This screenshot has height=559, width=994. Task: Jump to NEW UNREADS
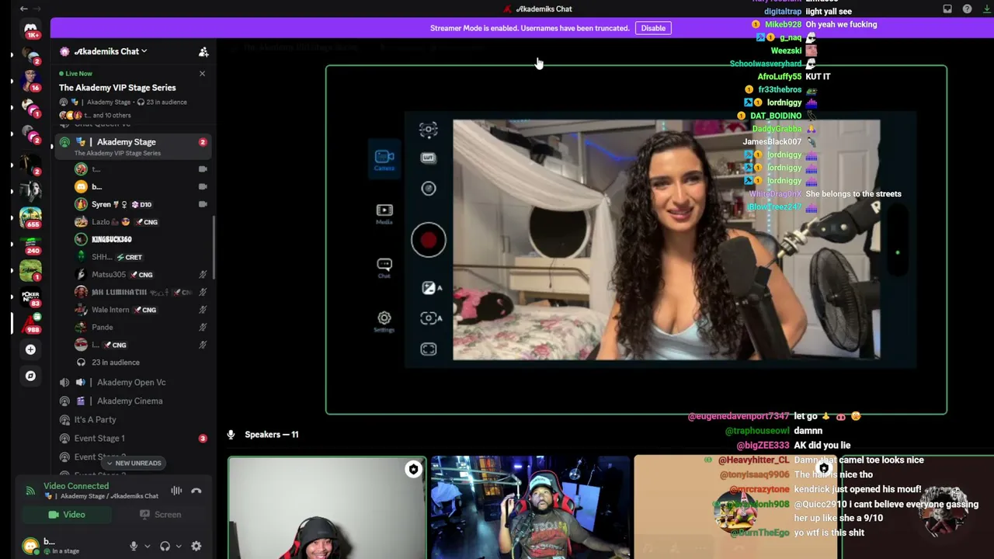point(134,463)
